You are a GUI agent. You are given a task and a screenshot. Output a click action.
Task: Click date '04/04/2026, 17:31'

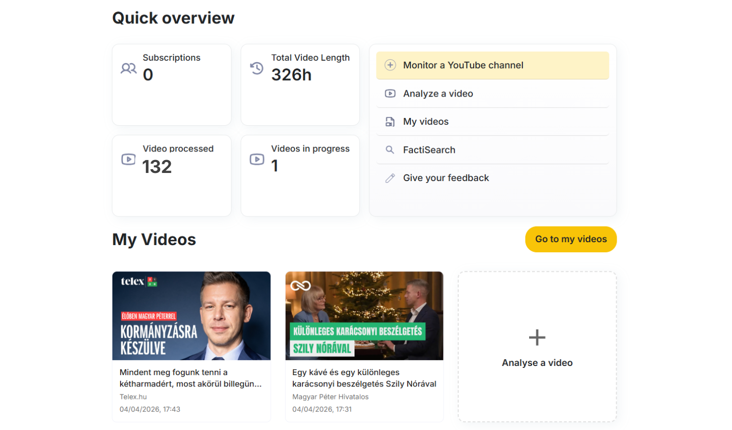[322, 409]
